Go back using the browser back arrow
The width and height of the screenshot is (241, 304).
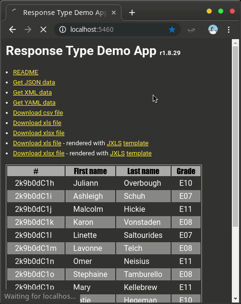(13, 30)
